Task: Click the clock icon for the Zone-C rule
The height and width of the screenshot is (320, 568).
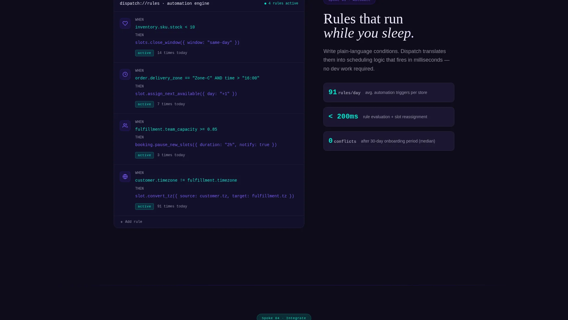Action: point(125,74)
